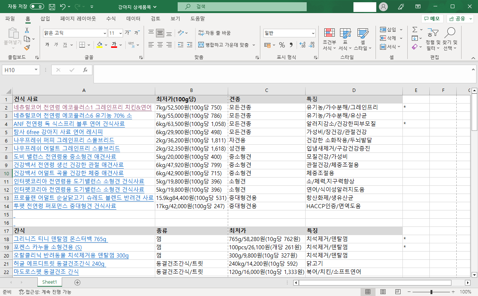This screenshot has width=478, height=296.
Task: Toggle middle vertical alignment
Action: point(160,33)
